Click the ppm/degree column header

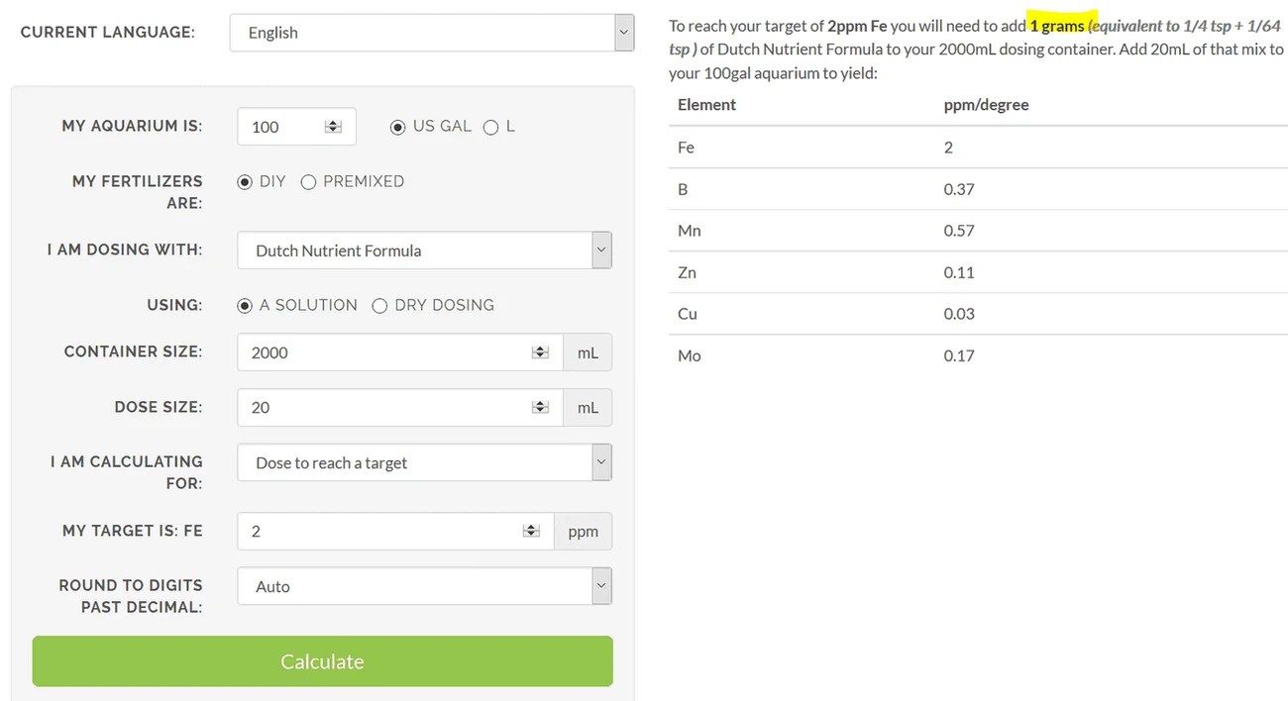point(986,105)
